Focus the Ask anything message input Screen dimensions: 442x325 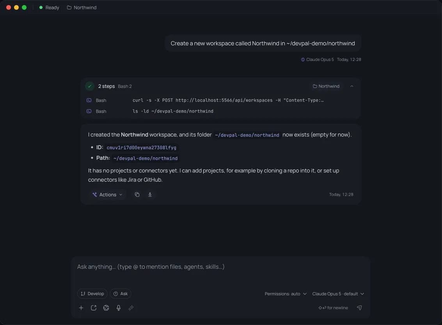pos(220,267)
